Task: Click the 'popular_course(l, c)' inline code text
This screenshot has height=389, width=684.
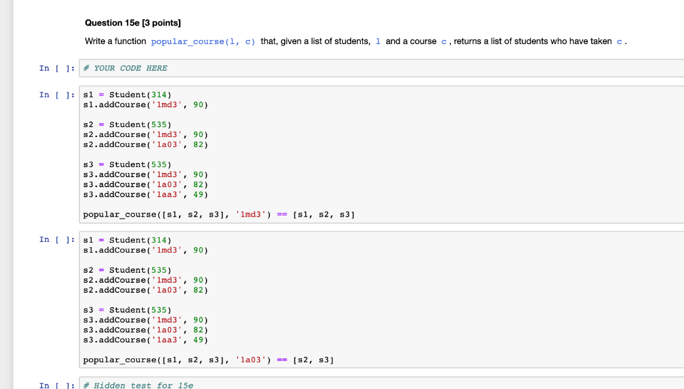Action: (x=203, y=41)
